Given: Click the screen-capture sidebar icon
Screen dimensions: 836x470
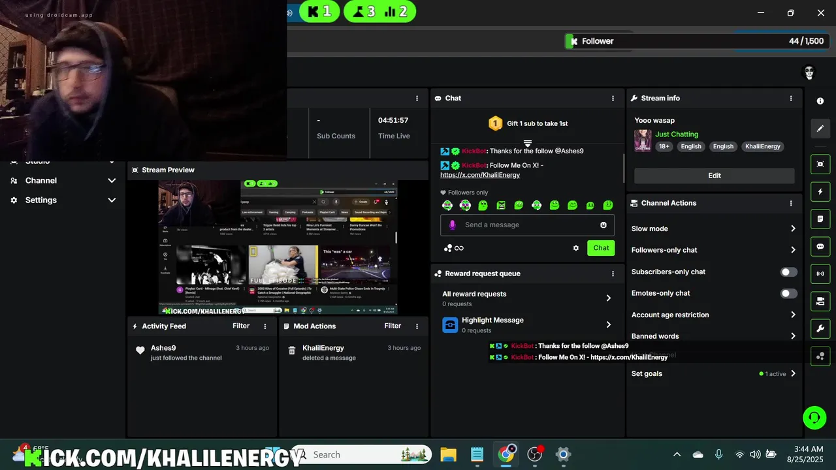Looking at the screenshot, I should (820, 164).
